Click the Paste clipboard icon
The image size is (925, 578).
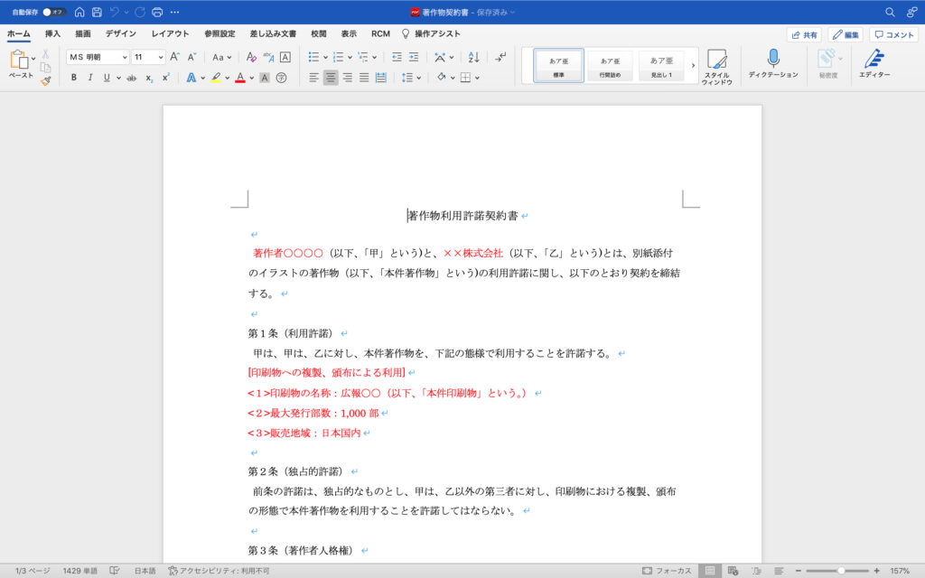[20, 59]
